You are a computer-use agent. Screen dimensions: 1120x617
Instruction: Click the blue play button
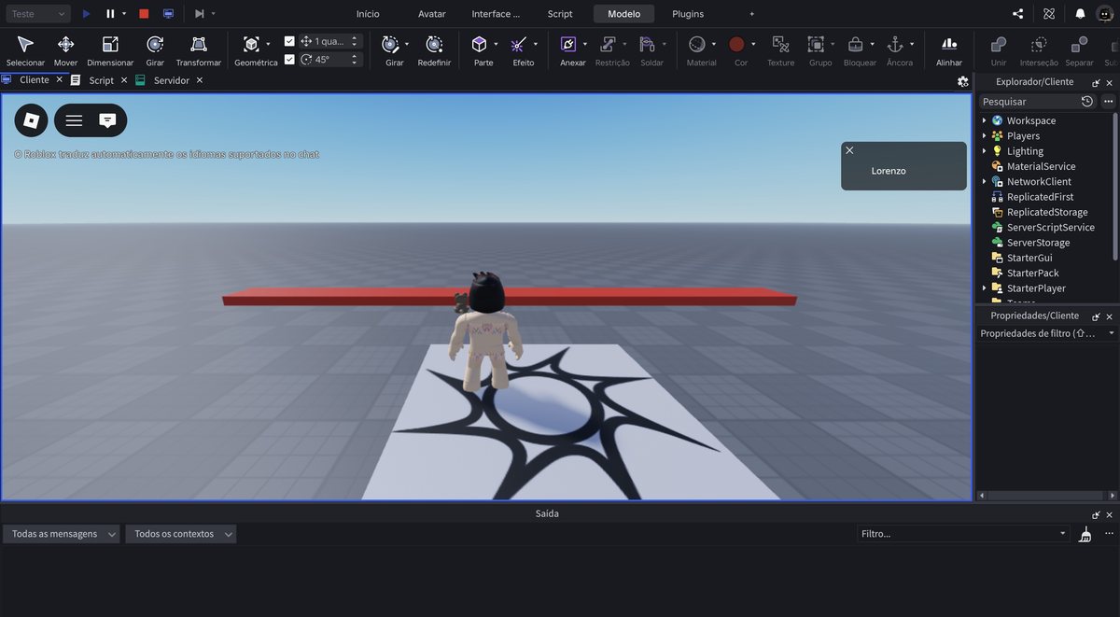click(87, 14)
